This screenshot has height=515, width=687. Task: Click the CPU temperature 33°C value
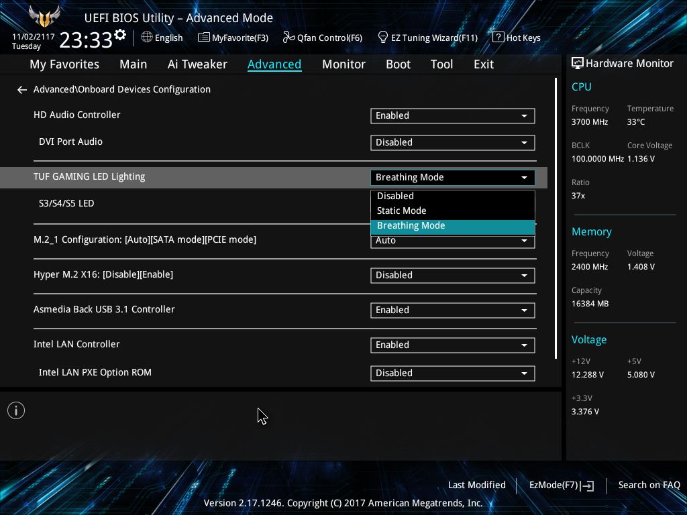coord(636,122)
